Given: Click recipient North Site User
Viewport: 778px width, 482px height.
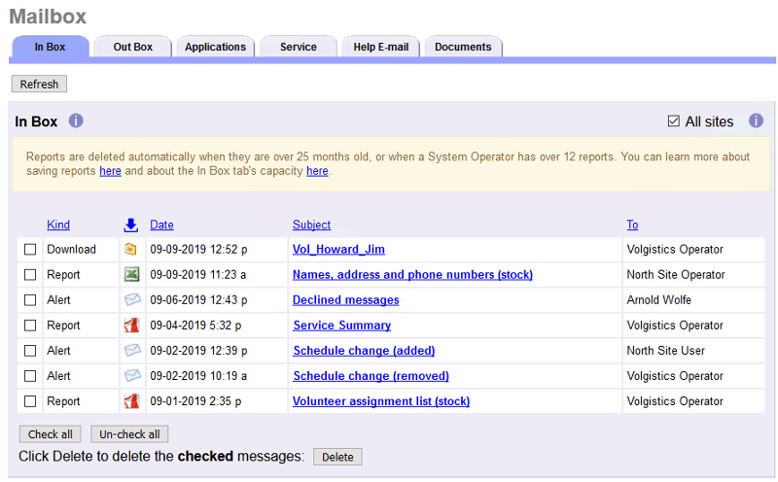Looking at the screenshot, I should coord(666,351).
